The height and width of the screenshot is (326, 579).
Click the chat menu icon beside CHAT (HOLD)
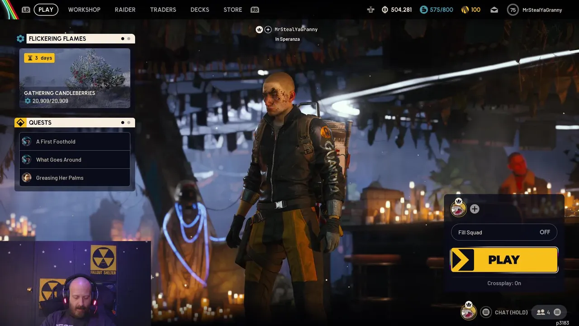click(486, 312)
